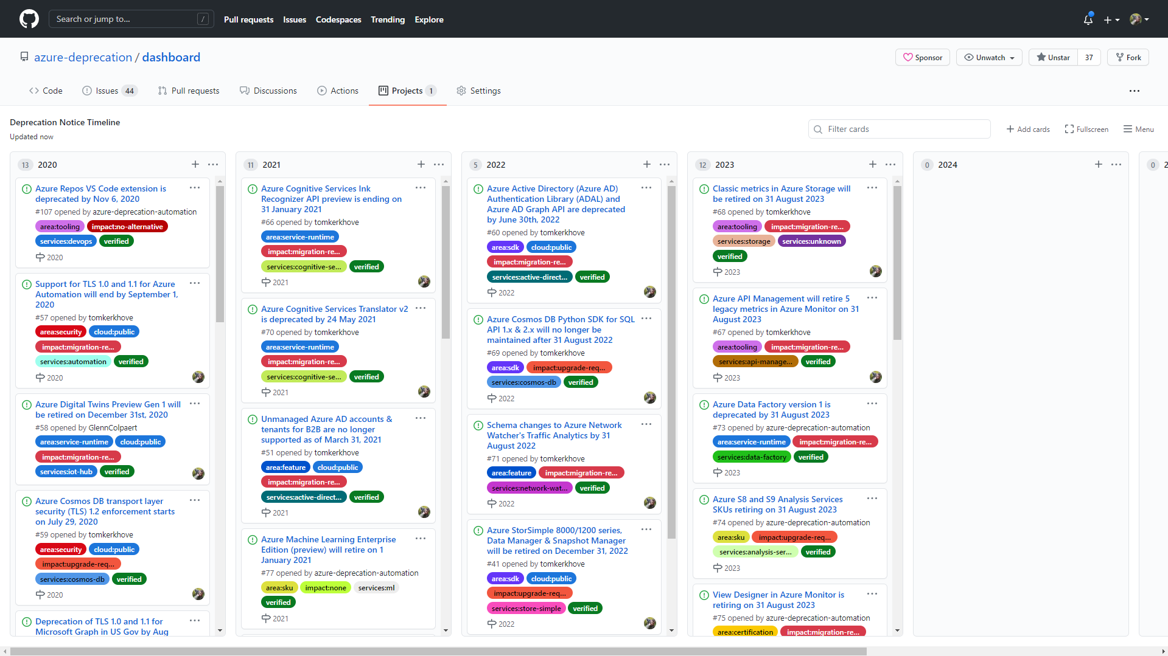Click assignee avatar on Support for TLS card
This screenshot has height=656, width=1168.
point(198,377)
